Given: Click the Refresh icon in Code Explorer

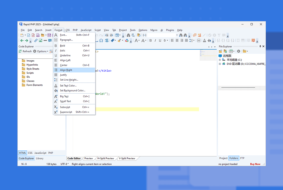Looking at the screenshot, I should pos(20,51).
